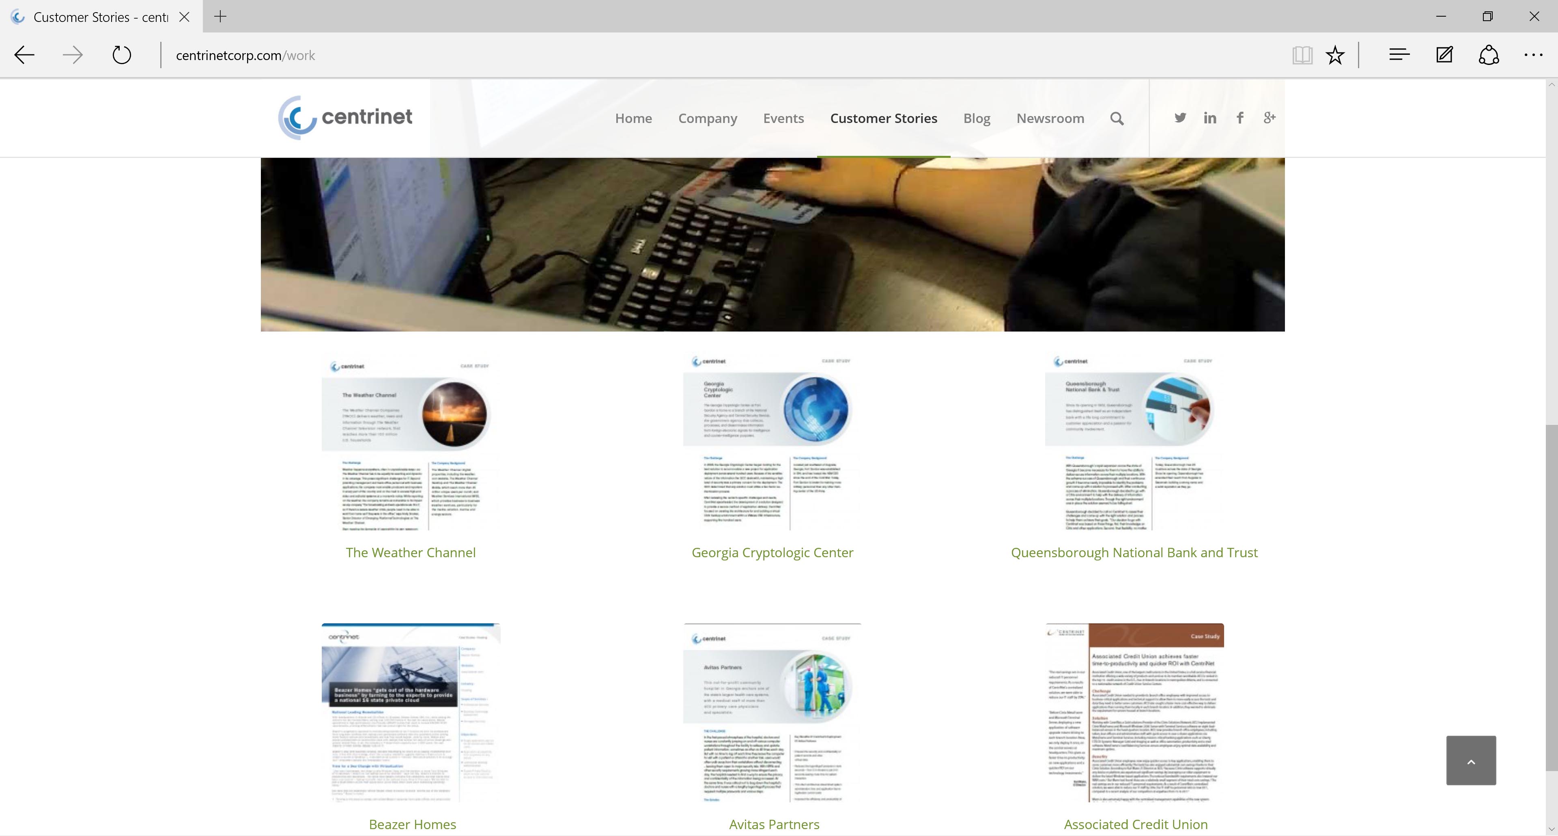
Task: Click the address bar URL field
Action: (x=720, y=55)
